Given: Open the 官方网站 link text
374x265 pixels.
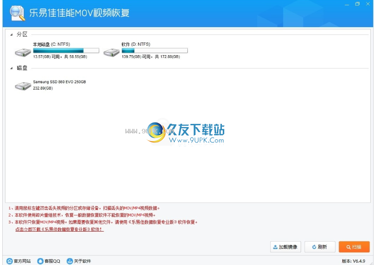Looking at the screenshot, I should [x=22, y=261].
